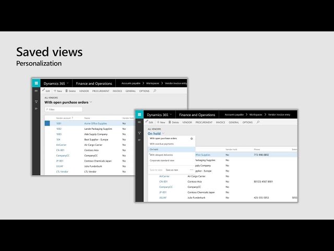The image size is (334, 251).
Task: Open the ellipsis more options in the view dropdown
Action: pos(192,170)
